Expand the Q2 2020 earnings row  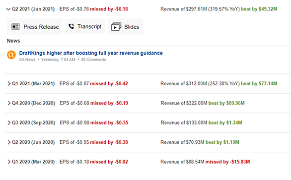click(9, 142)
